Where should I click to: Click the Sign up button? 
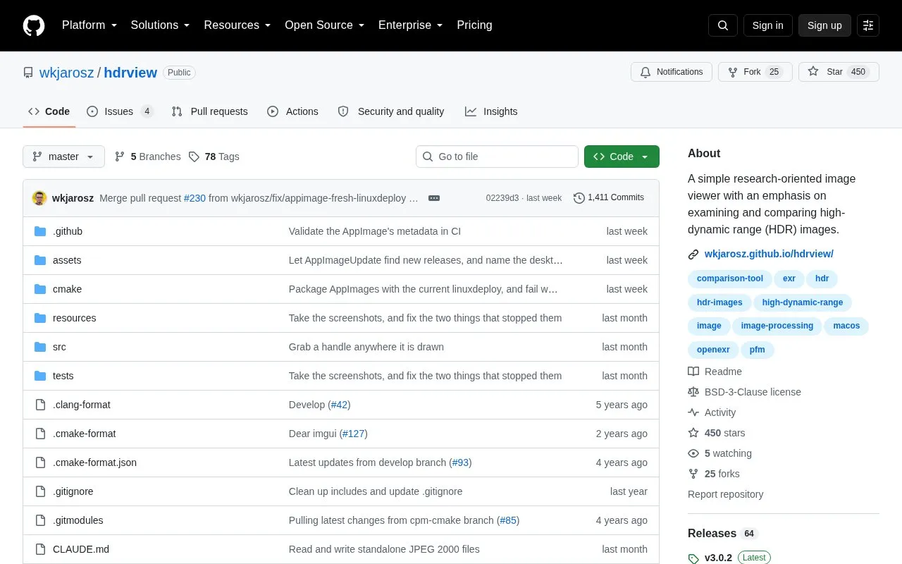point(824,25)
